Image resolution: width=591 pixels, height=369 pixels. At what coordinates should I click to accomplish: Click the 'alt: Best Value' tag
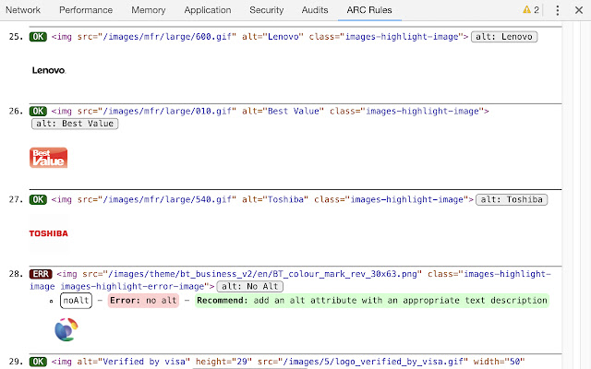74,124
